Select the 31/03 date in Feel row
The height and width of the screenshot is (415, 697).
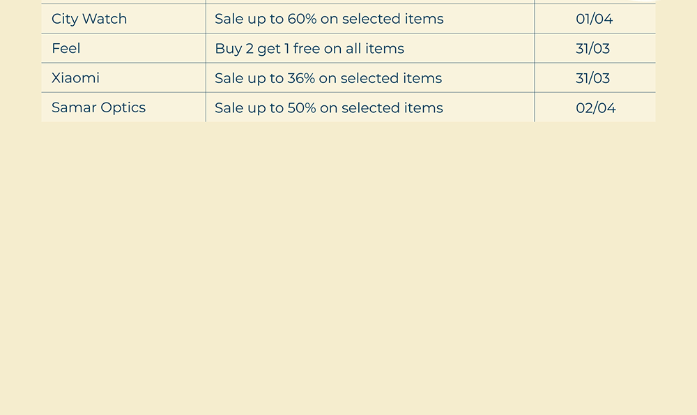592,49
